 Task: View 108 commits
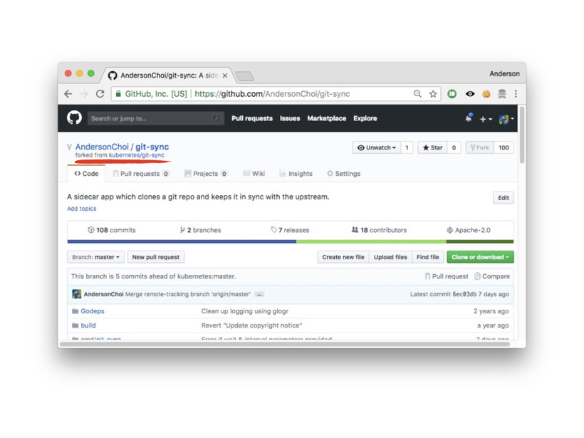(x=111, y=230)
